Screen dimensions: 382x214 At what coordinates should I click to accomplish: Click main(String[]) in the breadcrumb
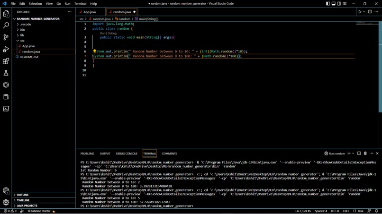(x=149, y=19)
